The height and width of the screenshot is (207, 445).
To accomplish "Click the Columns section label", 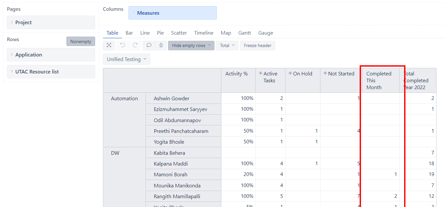I will pos(113,9).
